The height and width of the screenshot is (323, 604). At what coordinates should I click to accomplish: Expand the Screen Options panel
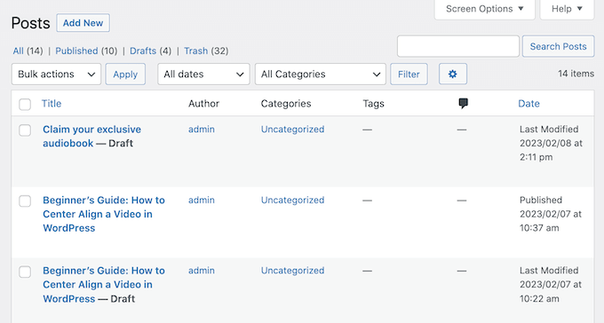click(485, 9)
